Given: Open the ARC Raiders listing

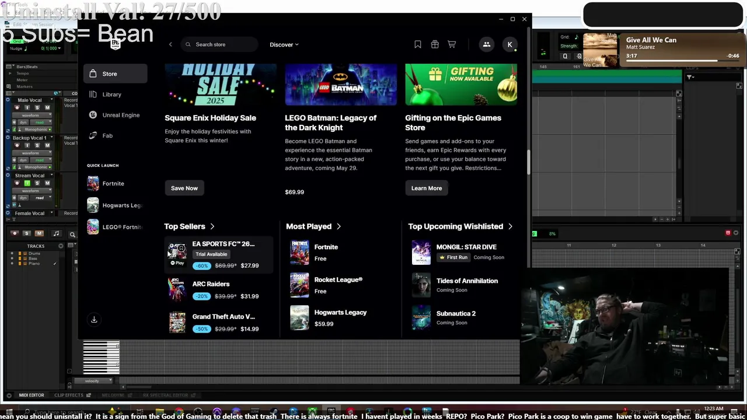Looking at the screenshot, I should point(219,290).
